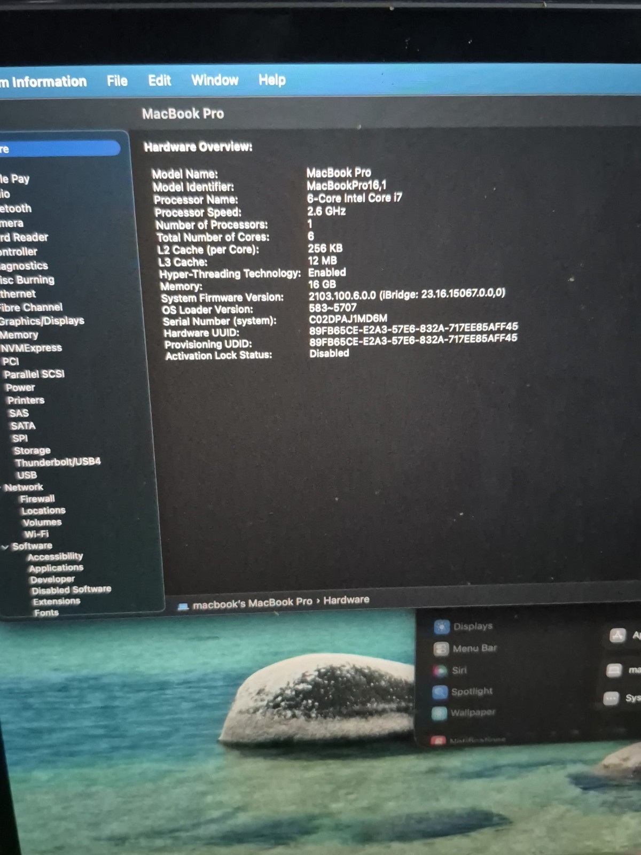Select Fonts under Software

[x=46, y=612]
